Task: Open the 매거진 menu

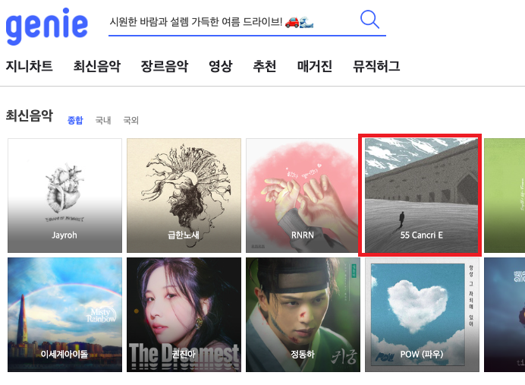Action: [315, 66]
